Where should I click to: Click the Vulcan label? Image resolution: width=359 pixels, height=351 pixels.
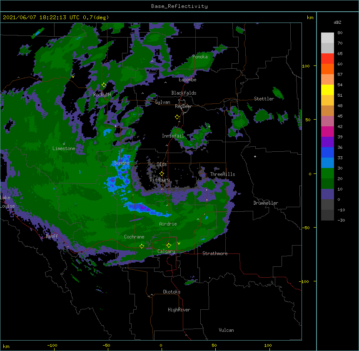pyautogui.click(x=226, y=330)
